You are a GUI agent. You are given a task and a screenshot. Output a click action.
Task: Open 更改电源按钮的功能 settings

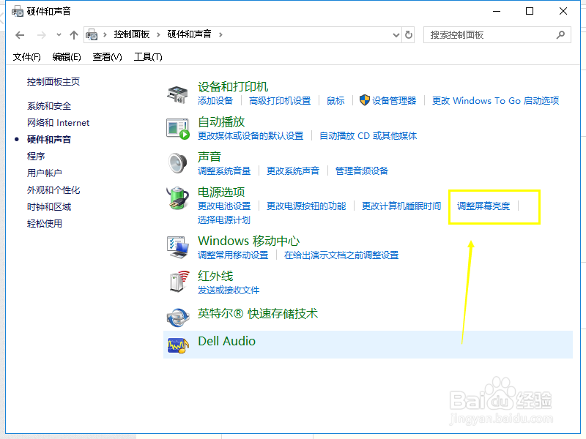(x=308, y=206)
